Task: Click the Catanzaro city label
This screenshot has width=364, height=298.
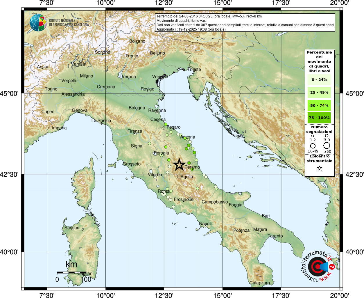Action: click(259, 283)
